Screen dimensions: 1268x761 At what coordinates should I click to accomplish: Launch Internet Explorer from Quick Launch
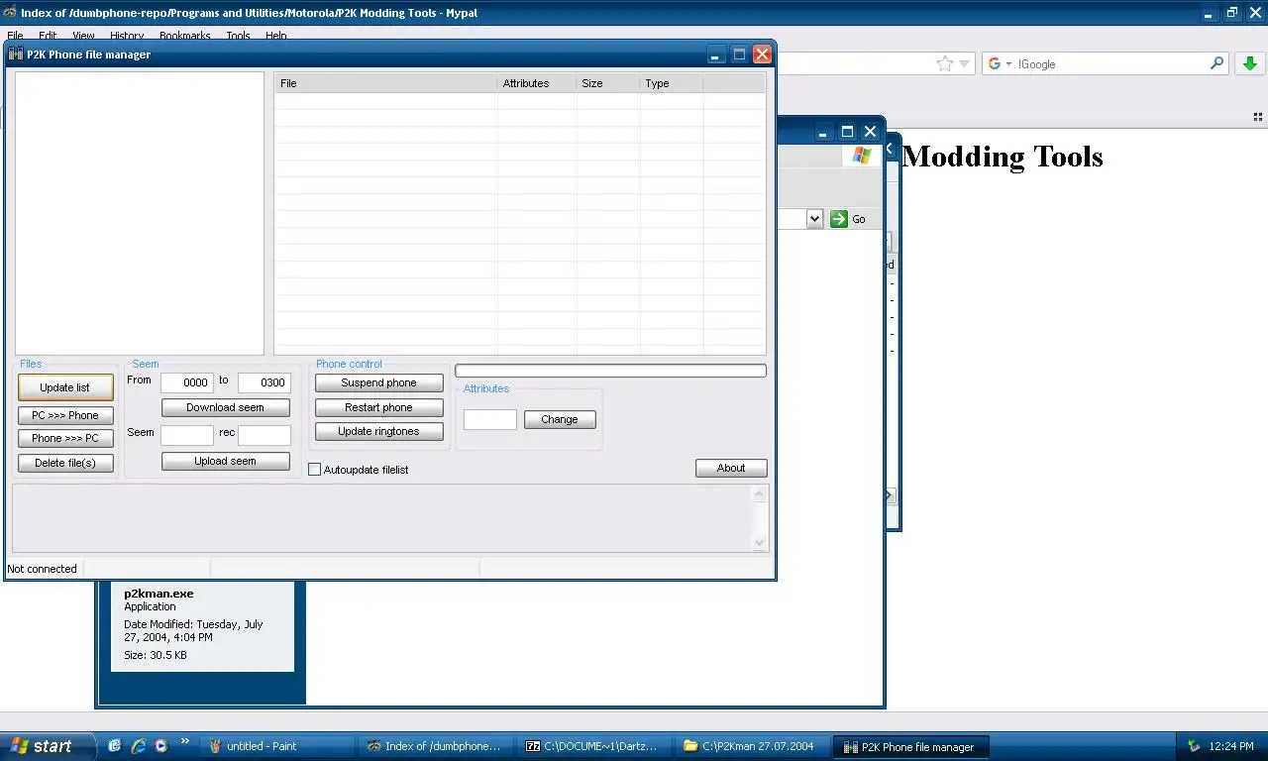(x=139, y=746)
